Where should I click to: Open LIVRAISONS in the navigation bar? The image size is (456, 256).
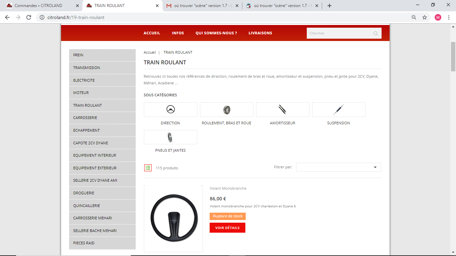point(260,33)
